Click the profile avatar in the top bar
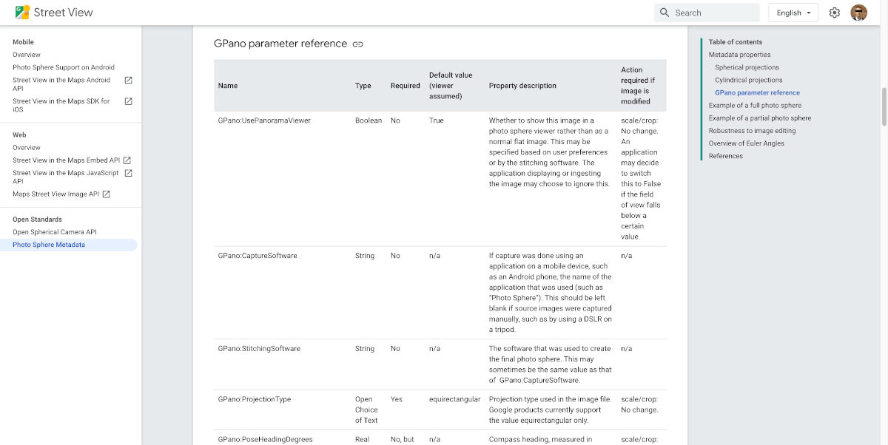Screen dimensions: 888x445 click(x=859, y=12)
